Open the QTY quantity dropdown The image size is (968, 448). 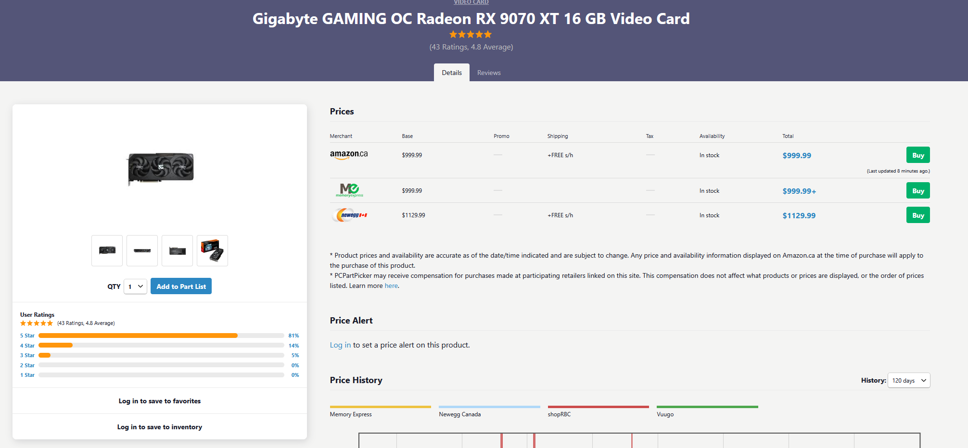tap(135, 286)
